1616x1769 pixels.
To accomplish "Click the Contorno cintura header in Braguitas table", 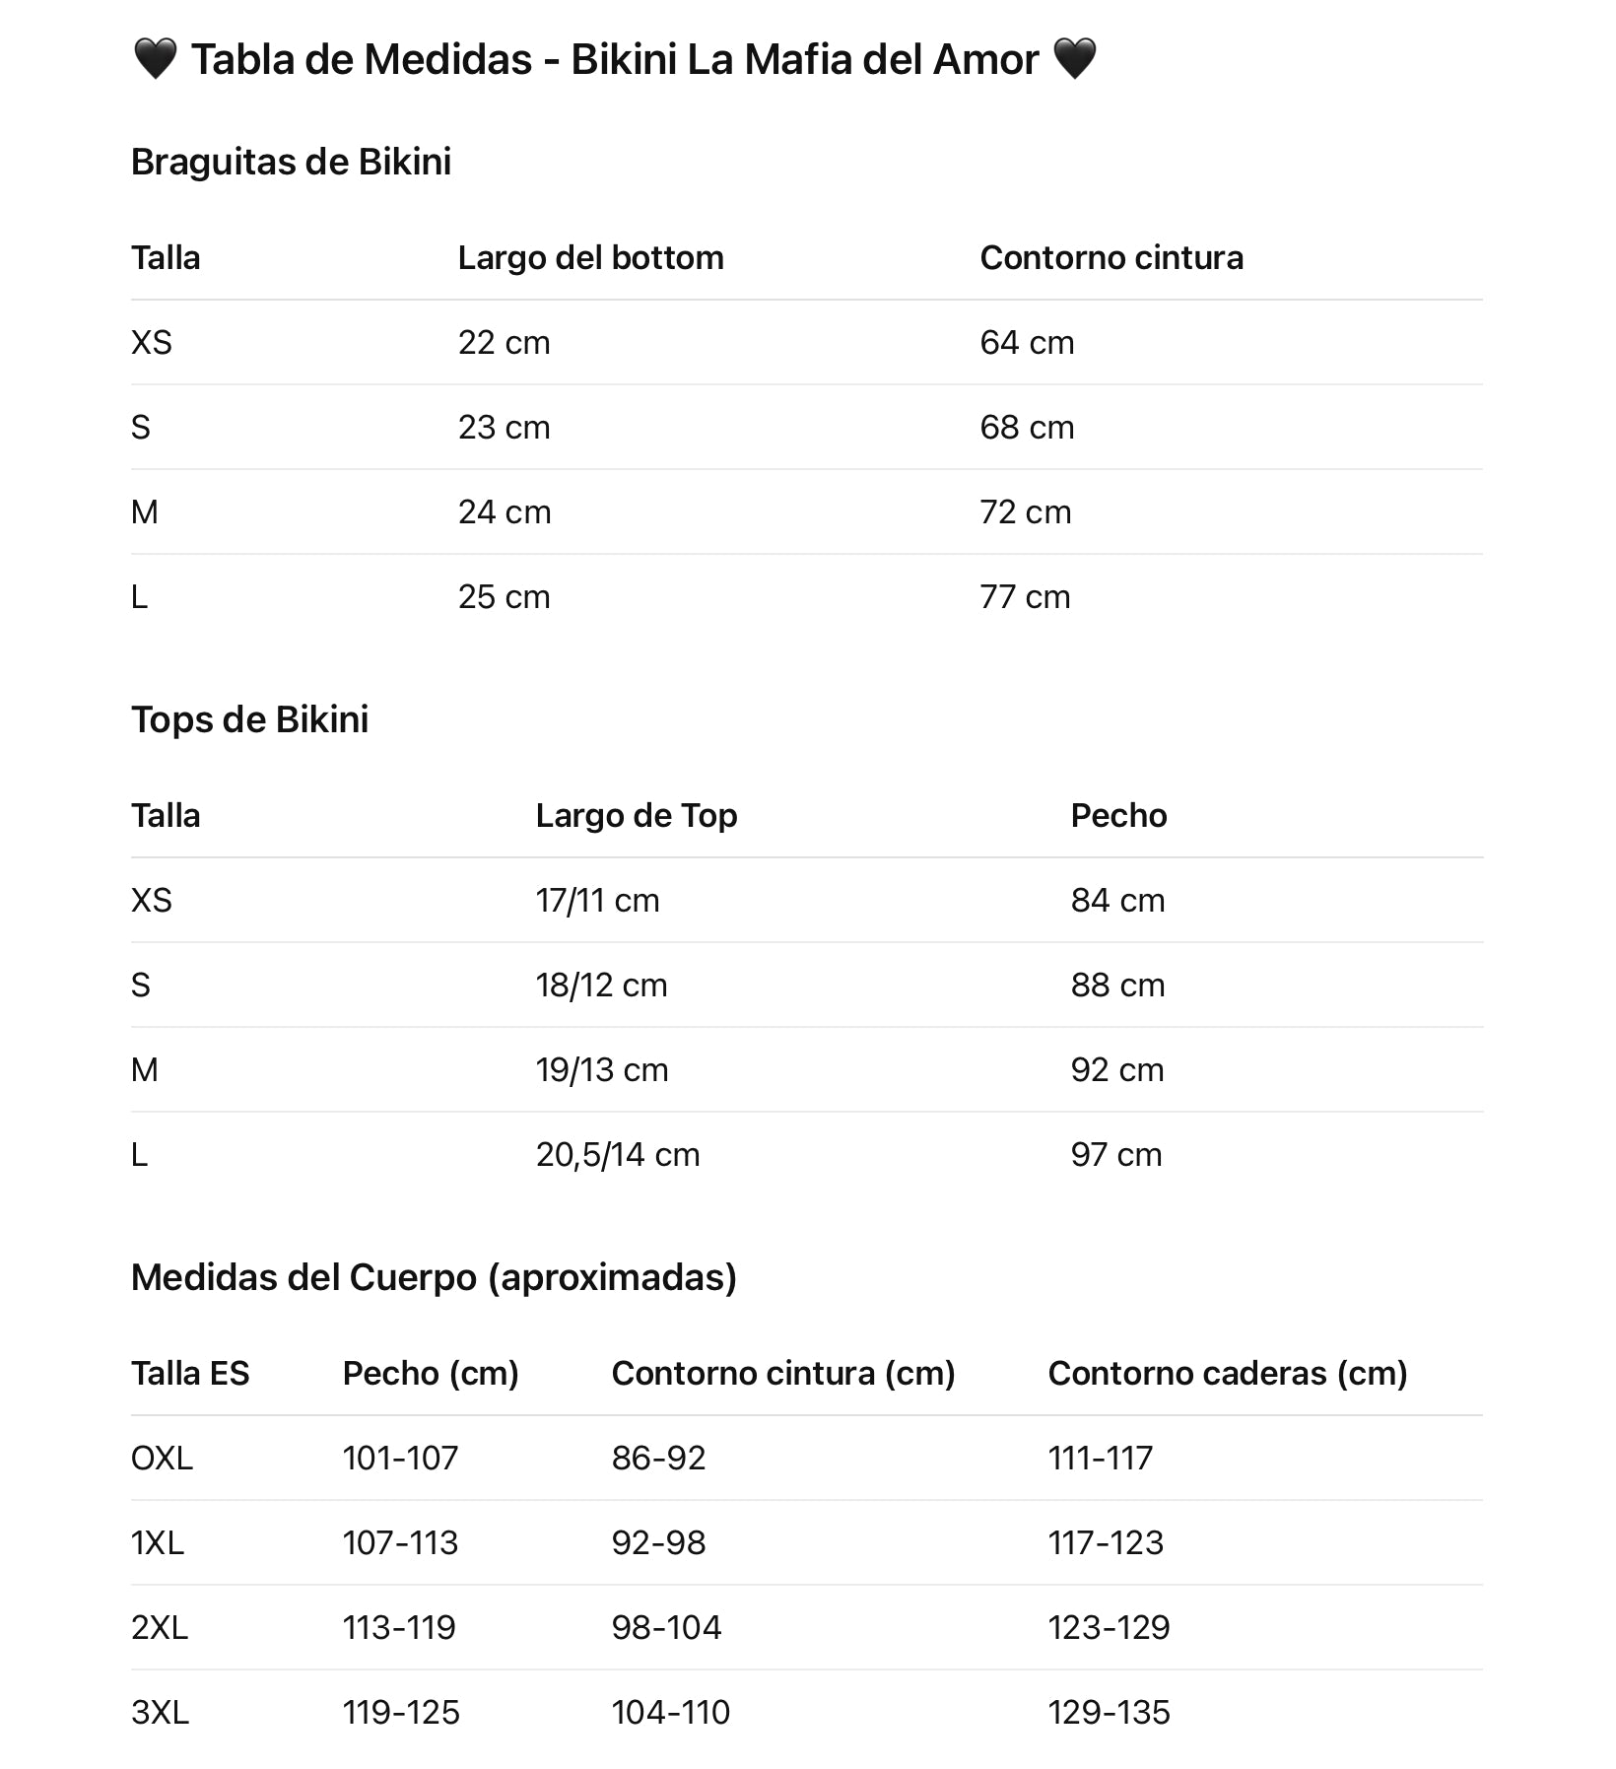I will point(1111,257).
